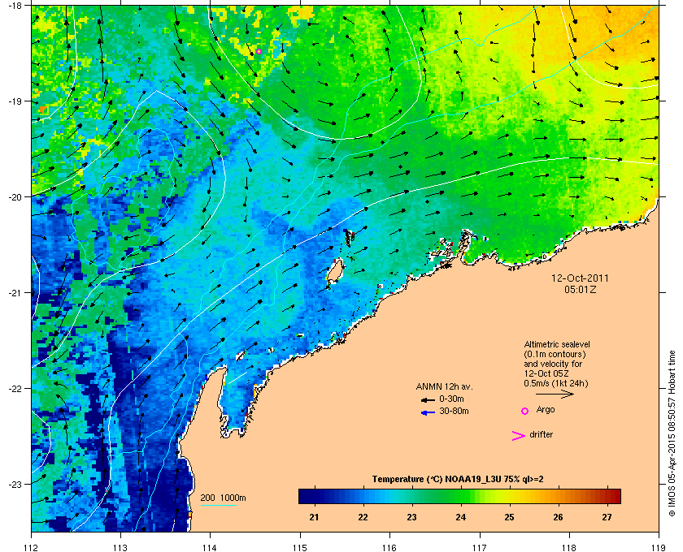
Task: Click latitude axis label '-21'
Action: (x=15, y=293)
